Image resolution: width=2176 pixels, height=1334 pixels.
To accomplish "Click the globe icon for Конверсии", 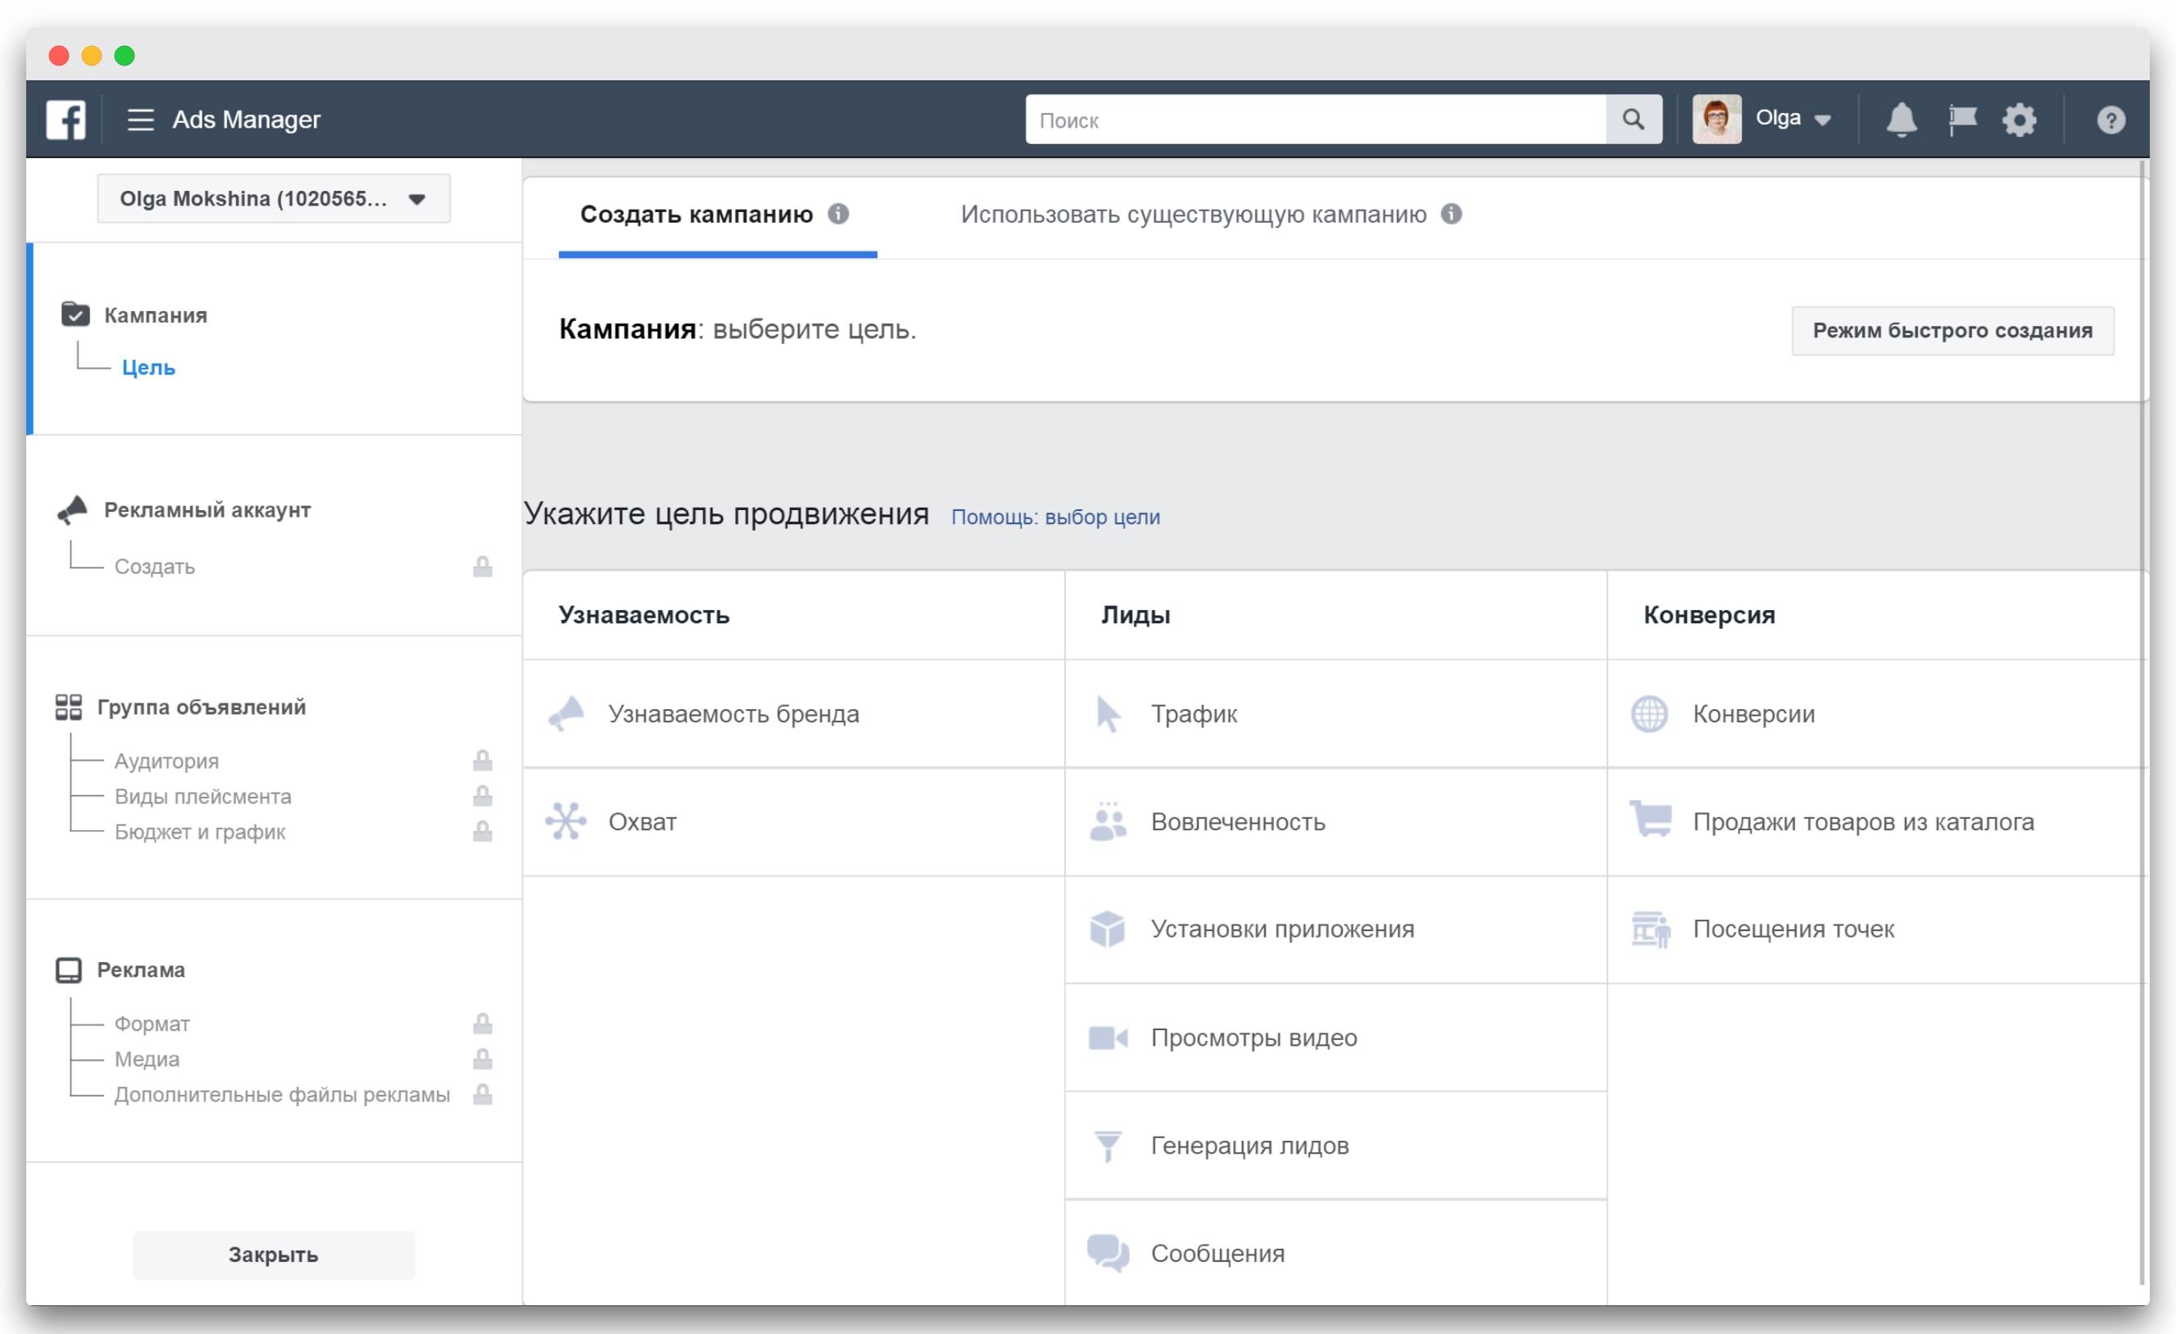I will coord(1650,713).
